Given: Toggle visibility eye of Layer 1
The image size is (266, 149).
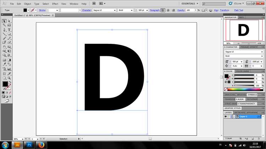Looking at the screenshot, I should click(226, 116).
